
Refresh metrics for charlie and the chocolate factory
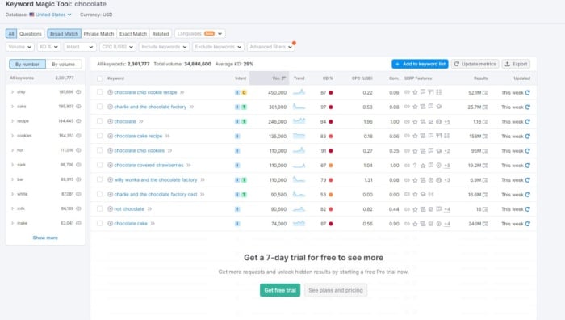point(528,107)
